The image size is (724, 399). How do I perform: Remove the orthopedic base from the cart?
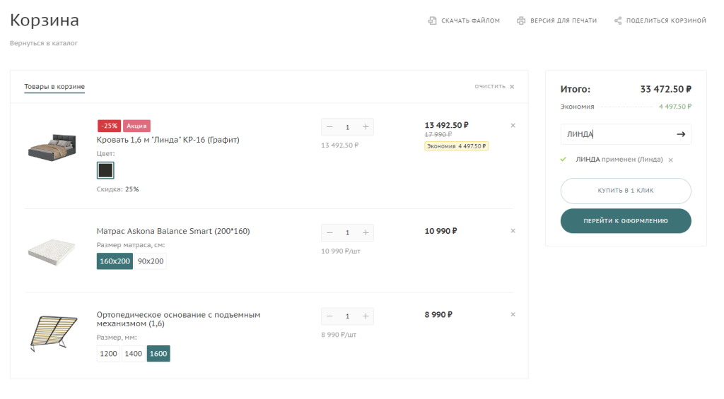click(x=513, y=314)
